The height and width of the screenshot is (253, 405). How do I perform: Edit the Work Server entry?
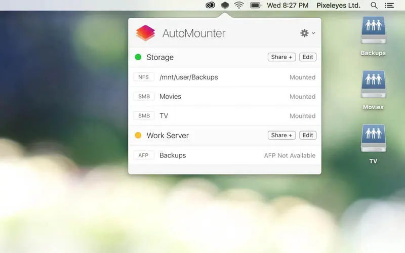click(308, 135)
